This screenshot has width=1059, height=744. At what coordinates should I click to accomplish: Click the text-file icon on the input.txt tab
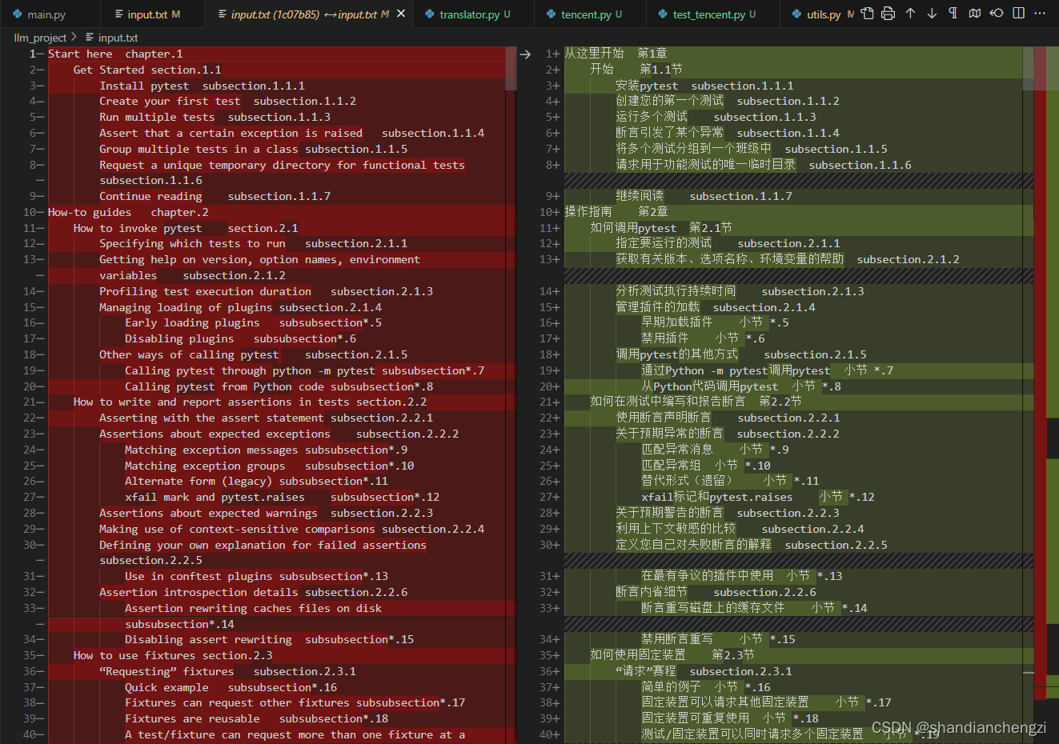tap(118, 14)
